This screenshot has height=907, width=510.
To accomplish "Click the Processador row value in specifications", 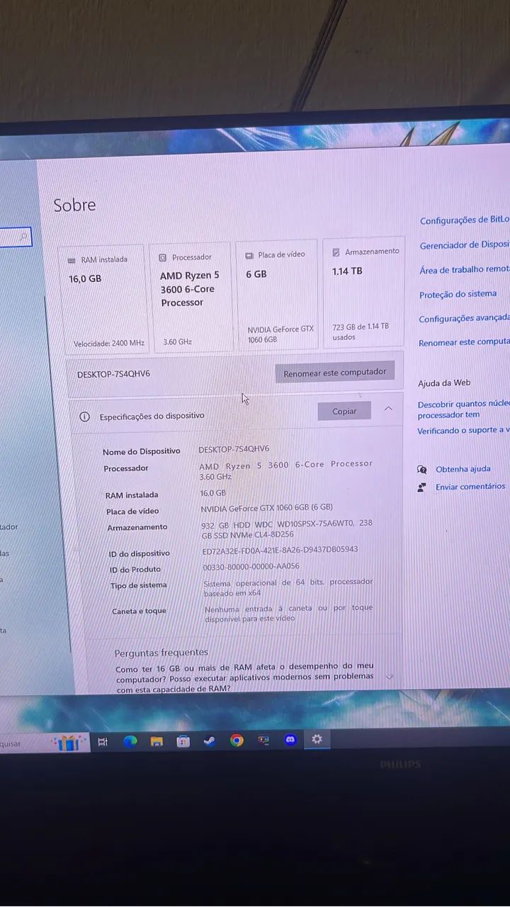I will 285,470.
